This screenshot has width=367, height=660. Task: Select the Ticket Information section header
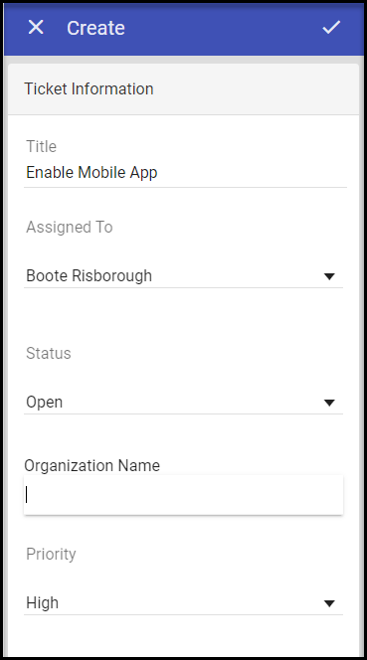tap(183, 89)
